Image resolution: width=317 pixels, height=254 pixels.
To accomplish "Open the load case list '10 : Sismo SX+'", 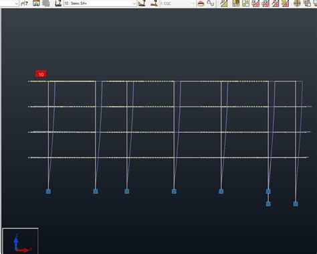I will [100, 3].
